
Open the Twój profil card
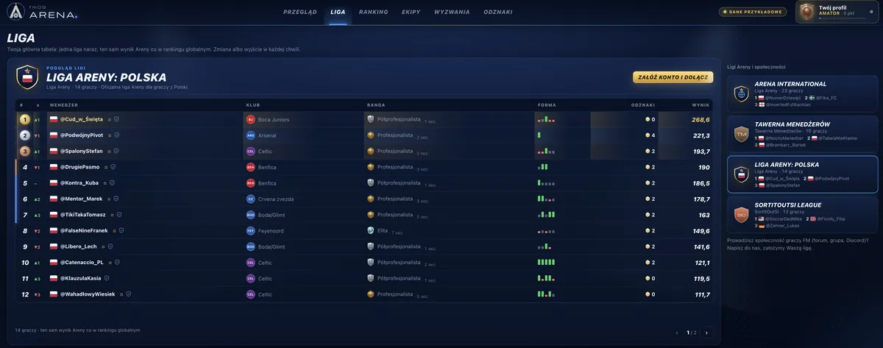point(837,11)
